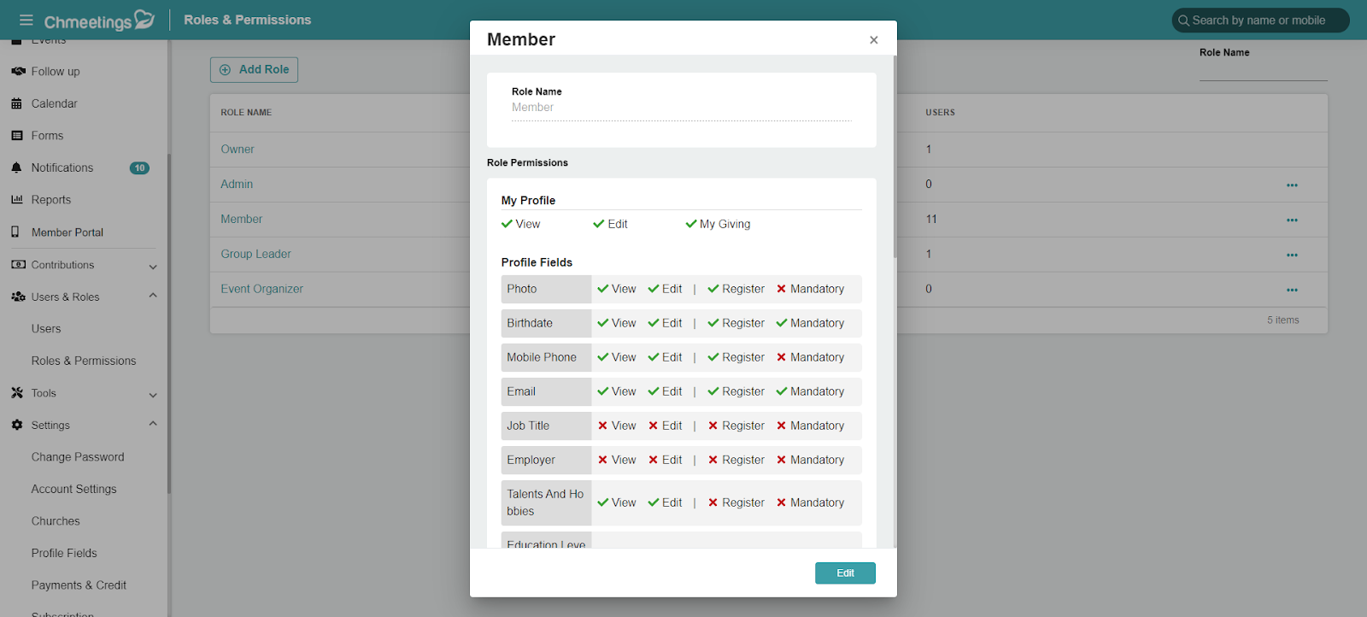Expand the Contributions sidebar section
1367x617 pixels.
tap(153, 266)
